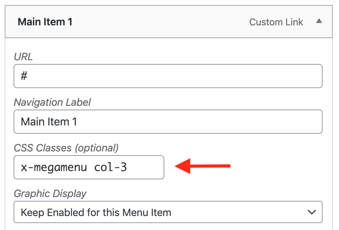Select "Keep Enabled for this Menu Item"
This screenshot has height=230, width=339.
click(168, 212)
